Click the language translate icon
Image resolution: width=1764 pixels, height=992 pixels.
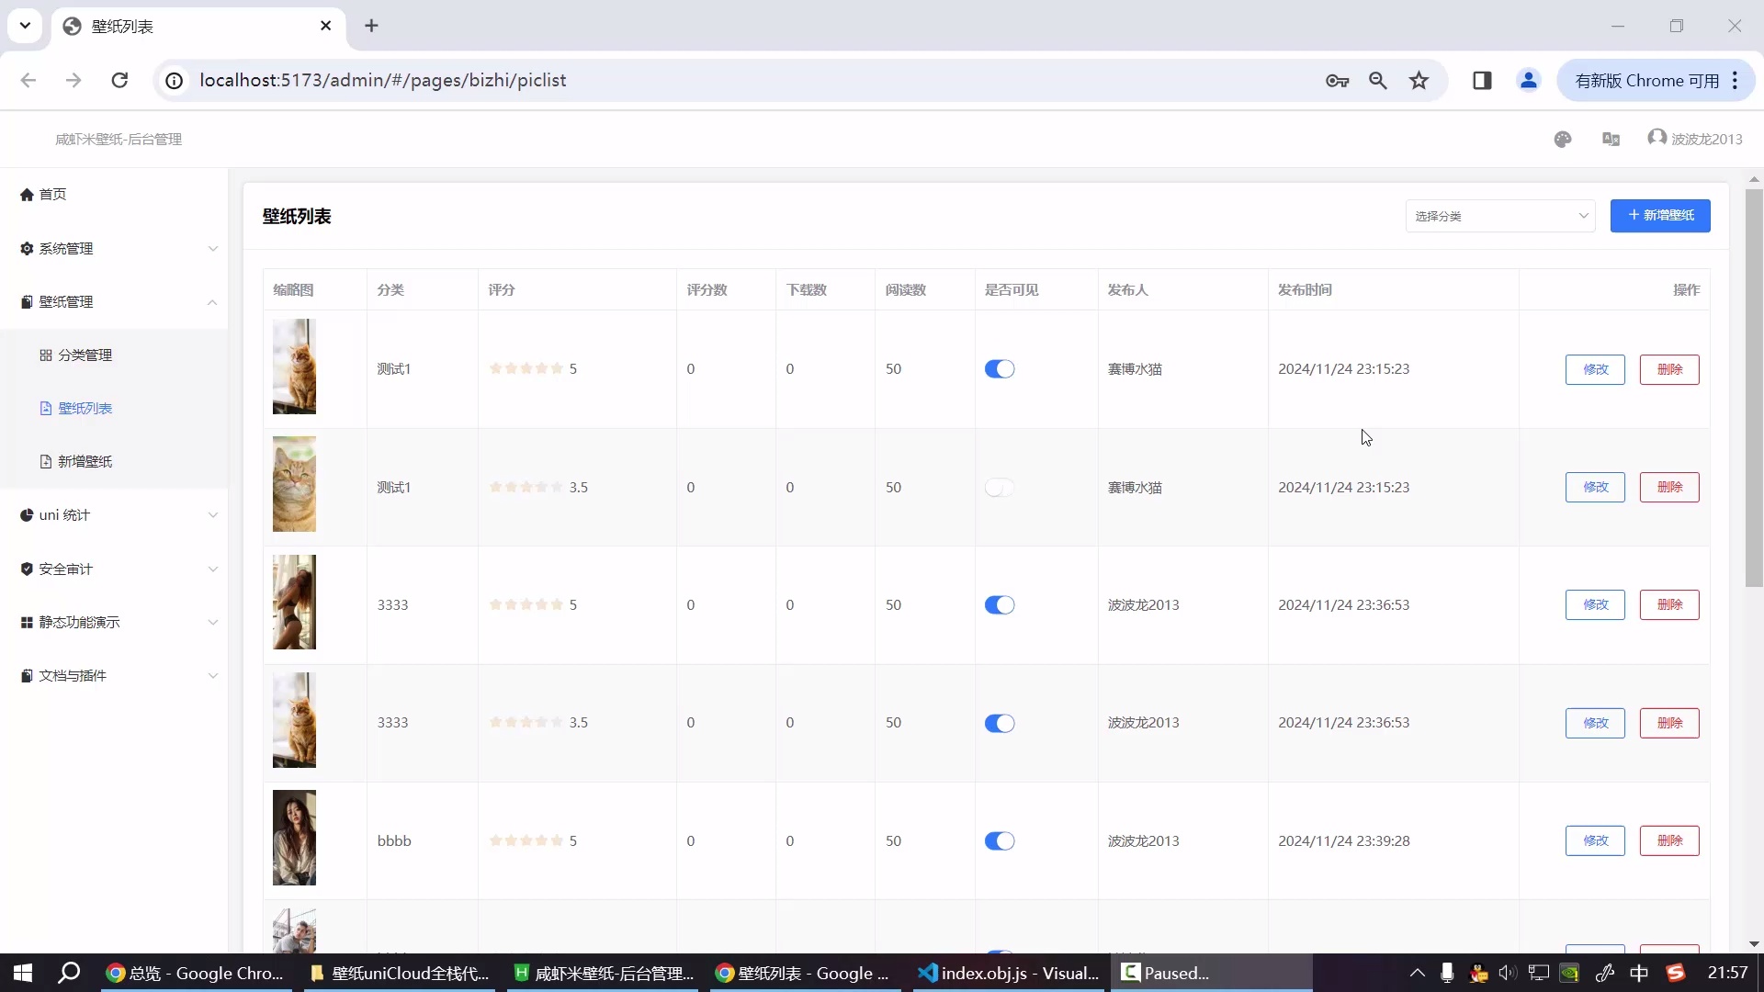coord(1611,140)
